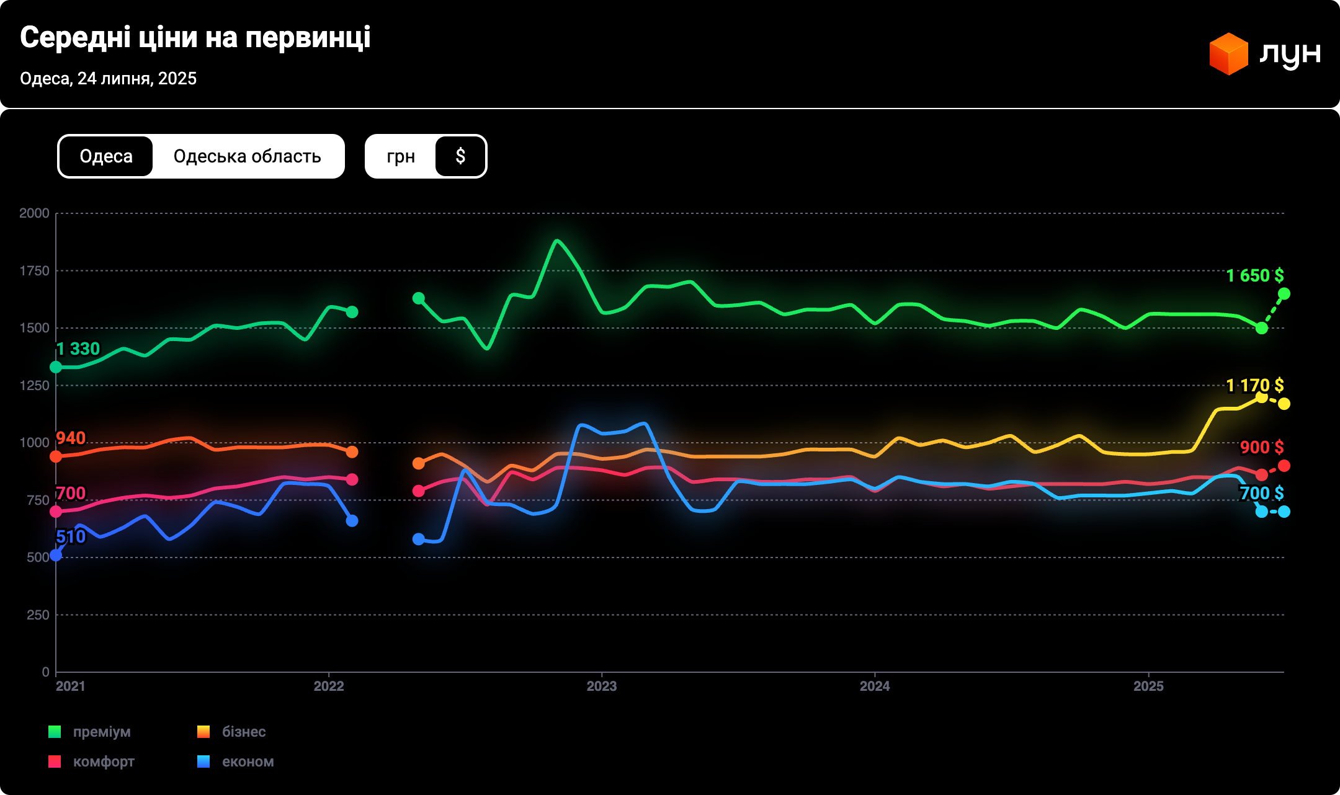Select the Одеса region toggle
Image resolution: width=1340 pixels, height=795 pixels.
pyautogui.click(x=106, y=156)
